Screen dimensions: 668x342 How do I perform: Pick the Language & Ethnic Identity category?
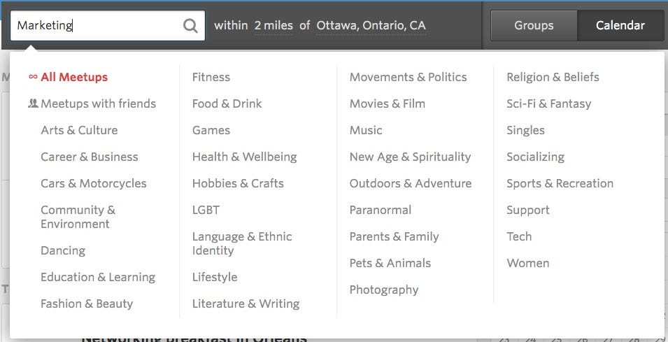click(242, 243)
